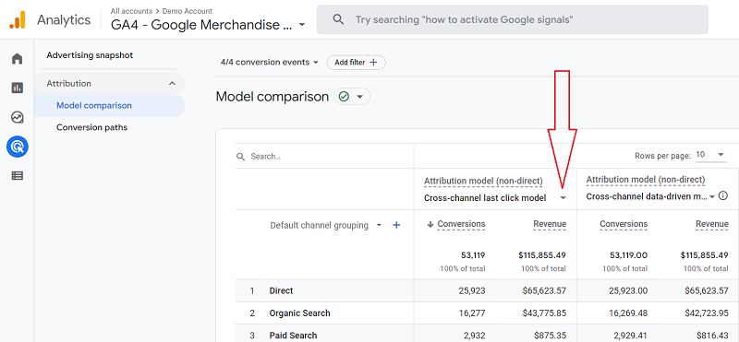Viewport: 739px width, 342px height.
Task: Click the value 2,932 in Paid Search row
Action: 474,336
